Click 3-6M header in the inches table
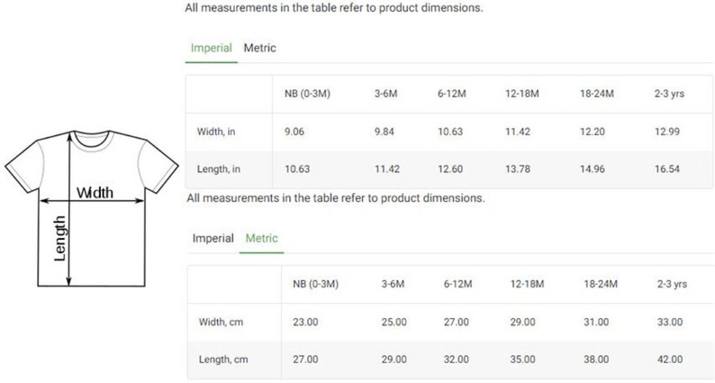 click(385, 94)
